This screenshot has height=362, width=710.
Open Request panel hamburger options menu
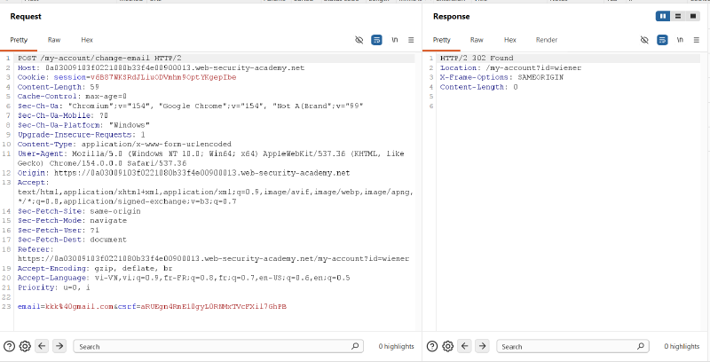(411, 40)
